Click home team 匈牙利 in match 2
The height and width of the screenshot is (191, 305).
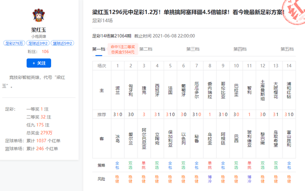pyautogui.click(x=131, y=90)
